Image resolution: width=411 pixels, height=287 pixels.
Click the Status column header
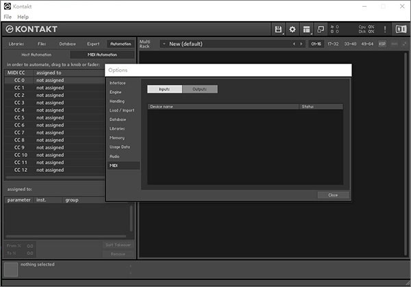coord(321,107)
